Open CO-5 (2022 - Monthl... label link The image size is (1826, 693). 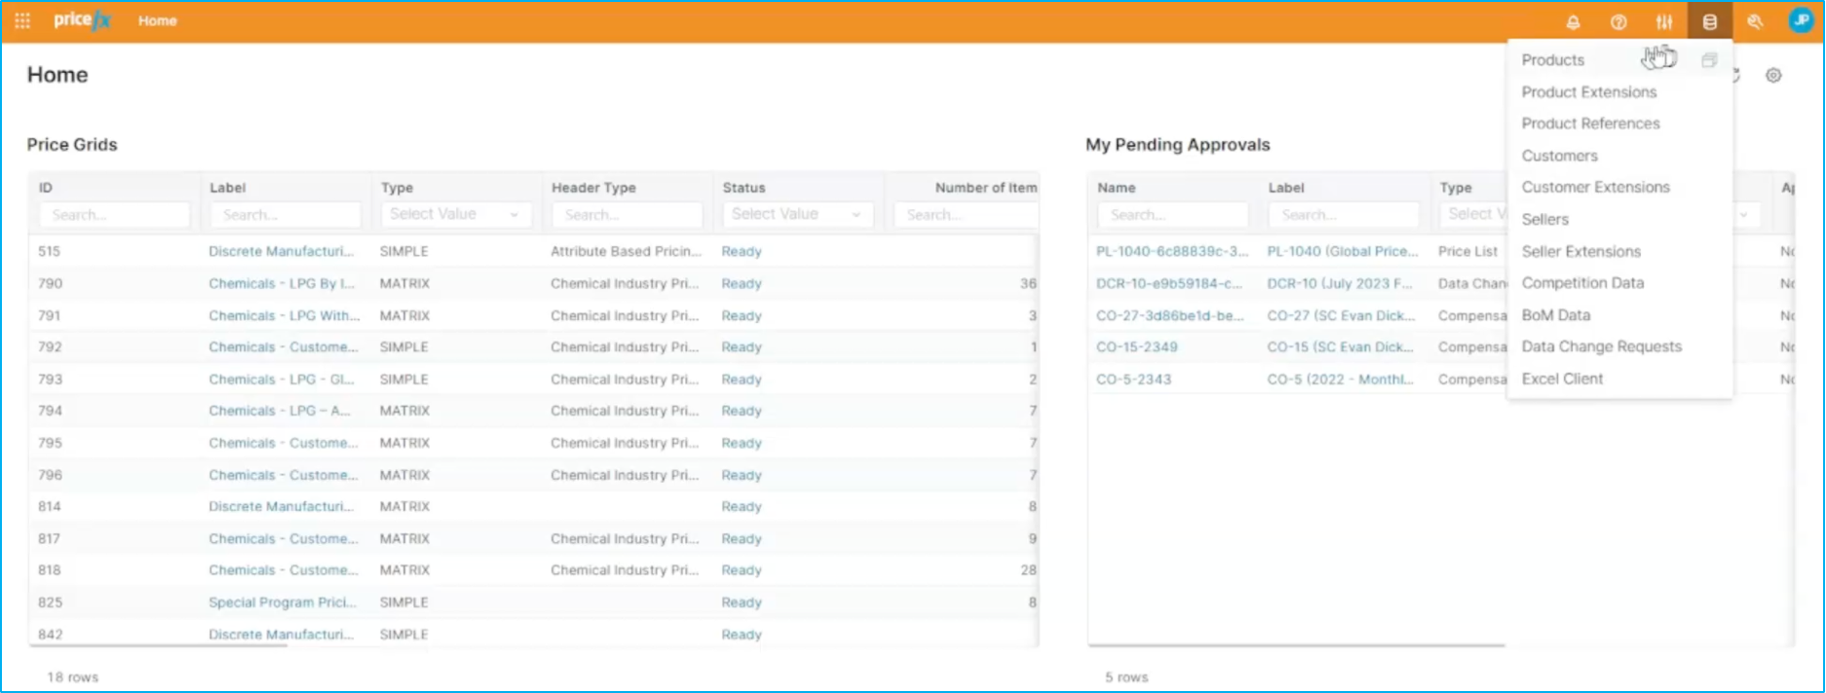point(1340,380)
